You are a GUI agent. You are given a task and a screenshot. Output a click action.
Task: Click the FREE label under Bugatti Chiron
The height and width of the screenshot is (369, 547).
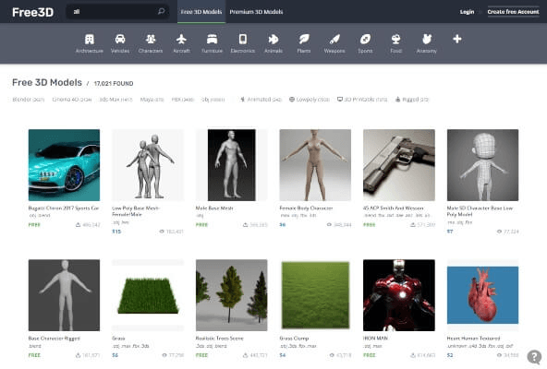(34, 225)
